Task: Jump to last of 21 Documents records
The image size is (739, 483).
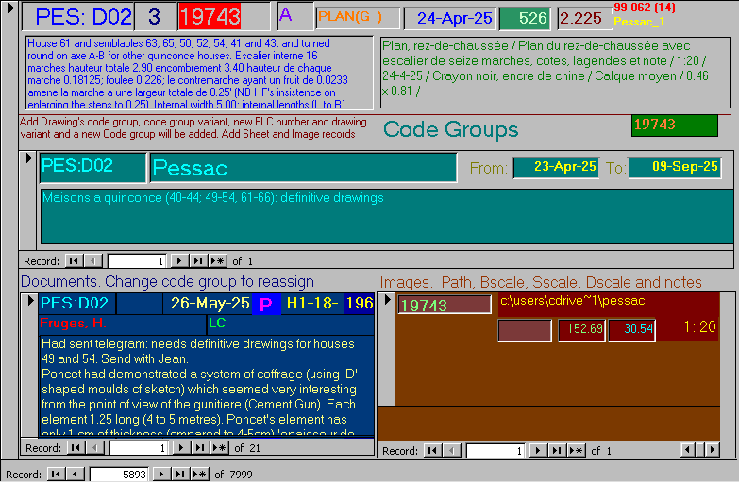Action: coord(200,447)
